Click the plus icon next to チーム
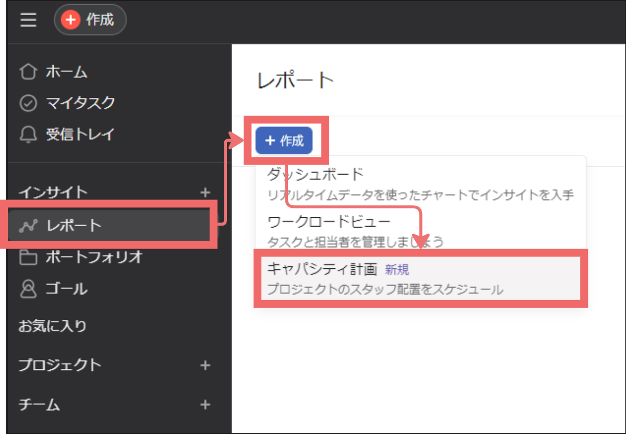 [205, 405]
